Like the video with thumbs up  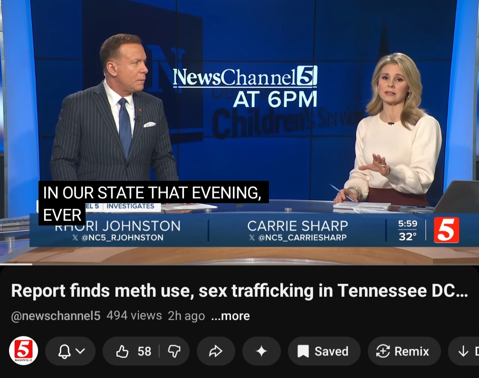(x=131, y=351)
